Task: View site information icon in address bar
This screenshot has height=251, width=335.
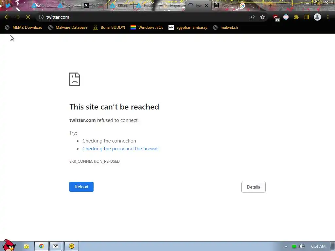Action: point(41,17)
